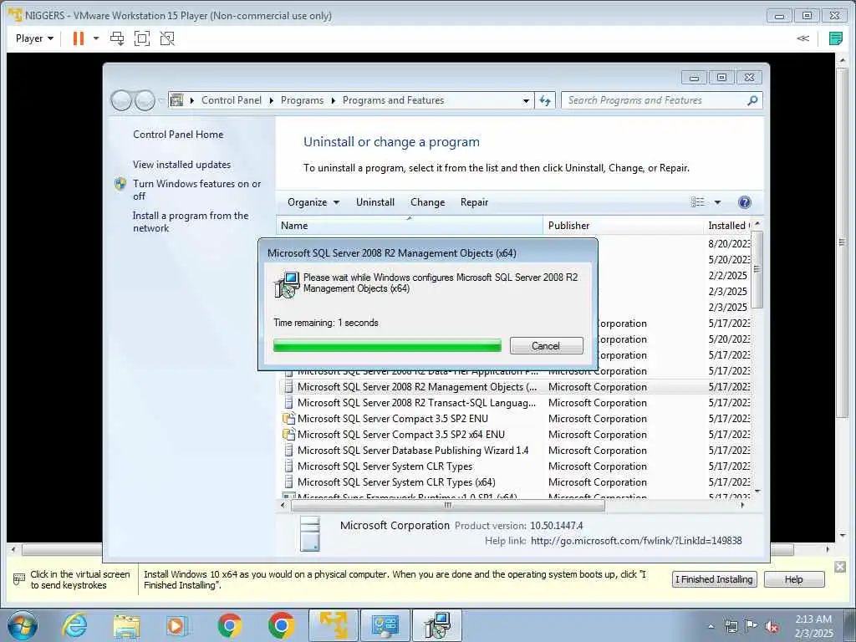Click the search magnifier icon
The width and height of the screenshot is (856, 642).
pos(752,100)
